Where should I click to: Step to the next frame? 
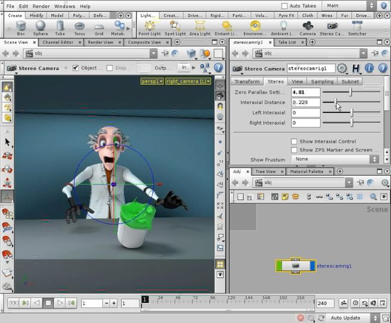pyautogui.click(x=72, y=303)
